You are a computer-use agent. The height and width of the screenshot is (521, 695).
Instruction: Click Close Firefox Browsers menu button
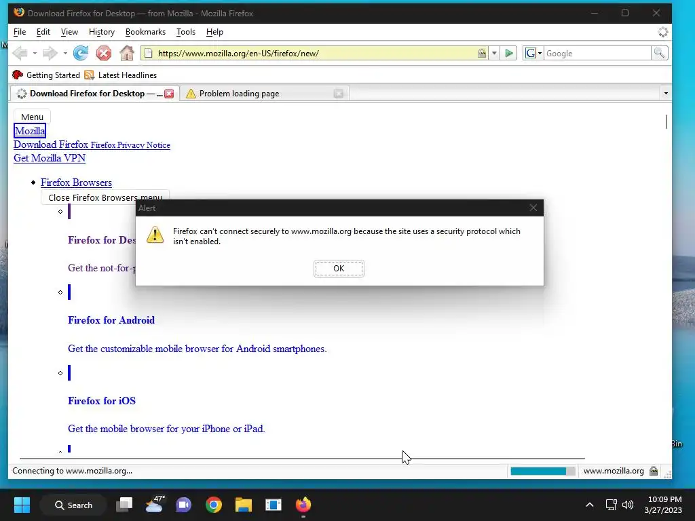(105, 197)
